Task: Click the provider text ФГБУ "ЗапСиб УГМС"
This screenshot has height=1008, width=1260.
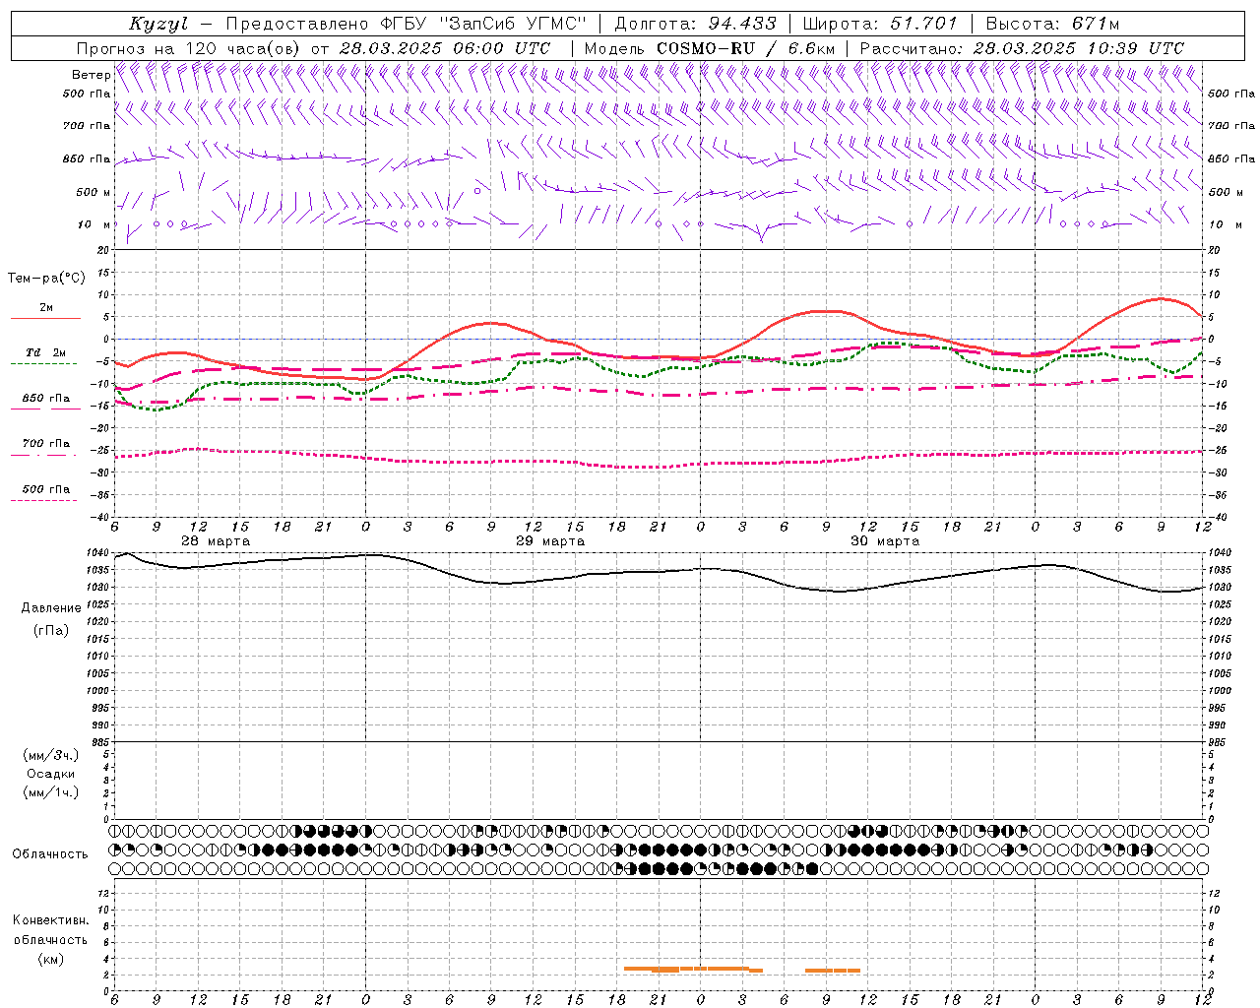Action: (482, 24)
